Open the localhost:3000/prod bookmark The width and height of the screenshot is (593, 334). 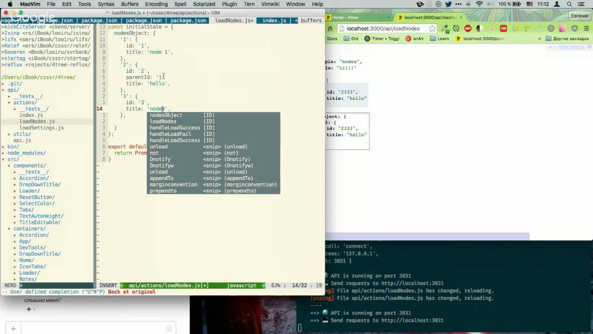480,39
